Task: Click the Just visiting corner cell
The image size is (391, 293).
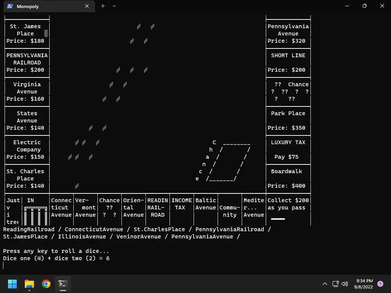Action: pos(13,211)
